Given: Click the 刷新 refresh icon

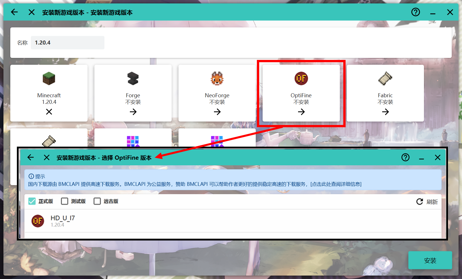Looking at the screenshot, I should pos(420,202).
